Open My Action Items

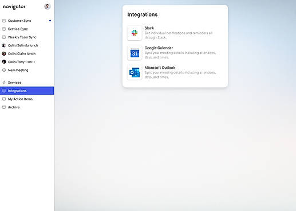(x=27, y=99)
